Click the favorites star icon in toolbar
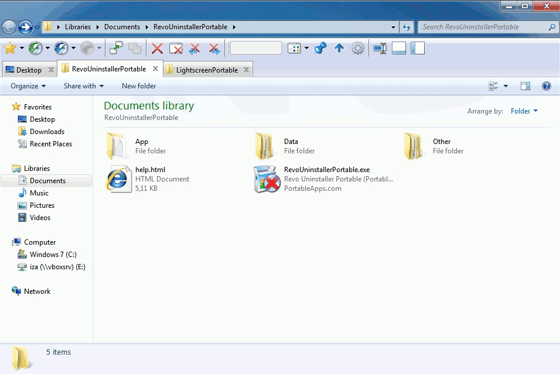 pyautogui.click(x=10, y=48)
